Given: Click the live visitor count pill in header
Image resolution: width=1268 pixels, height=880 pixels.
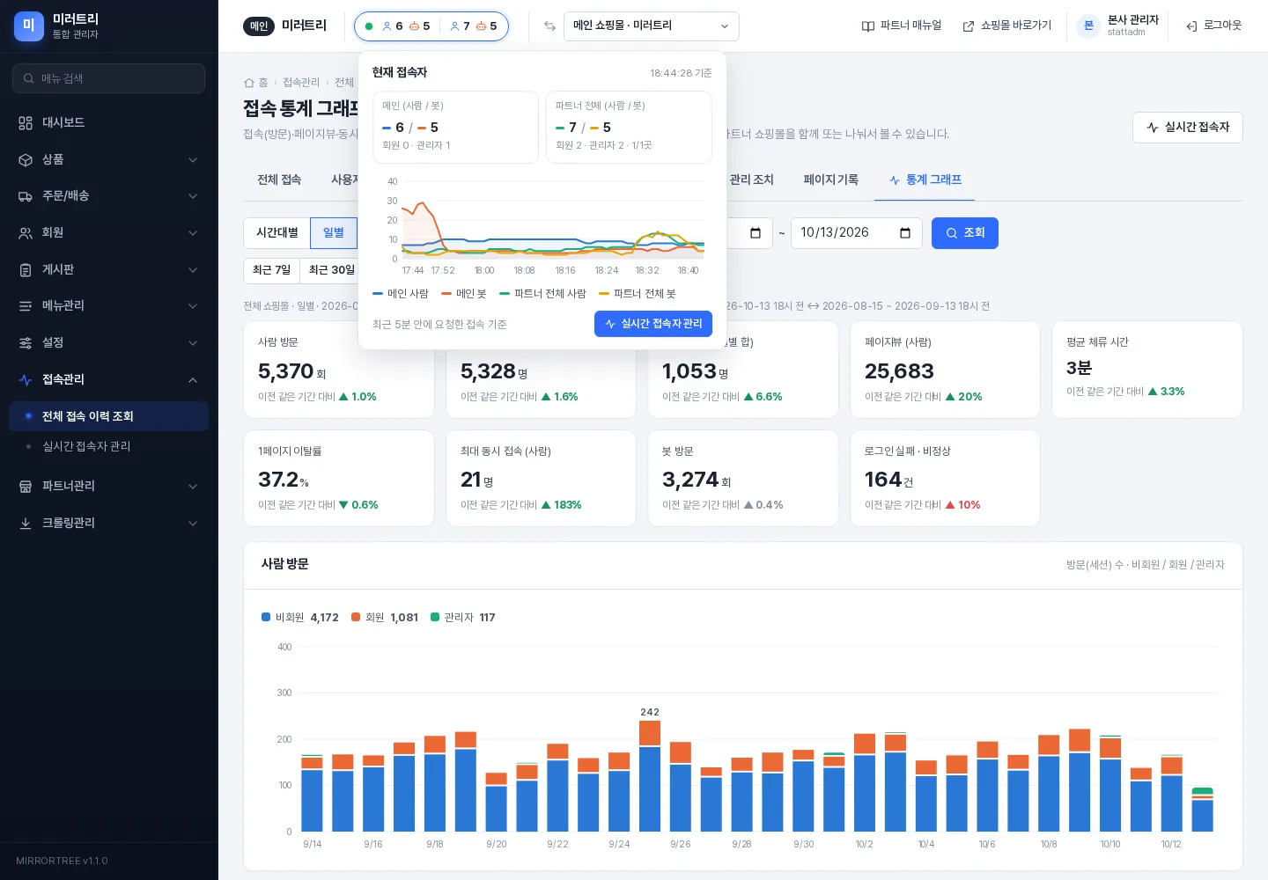Looking at the screenshot, I should (x=431, y=26).
